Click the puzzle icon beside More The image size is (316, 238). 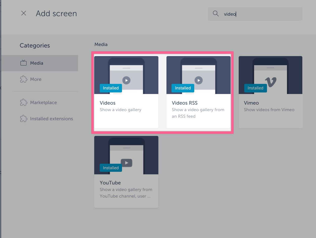(x=23, y=79)
